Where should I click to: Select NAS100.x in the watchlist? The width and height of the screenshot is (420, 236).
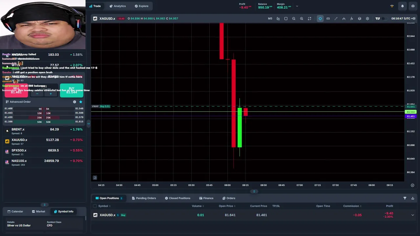(x=44, y=163)
